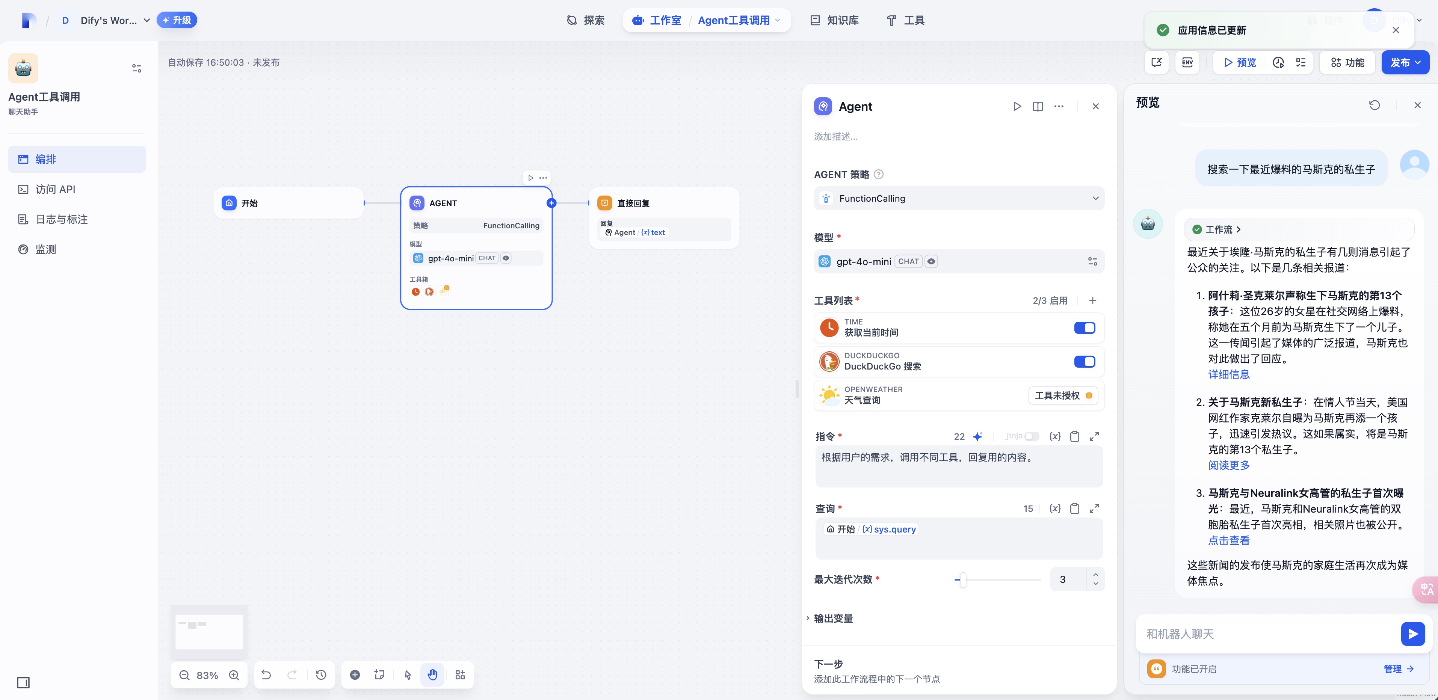Click the 详细信息 link in chat
1438x700 pixels.
click(x=1229, y=374)
